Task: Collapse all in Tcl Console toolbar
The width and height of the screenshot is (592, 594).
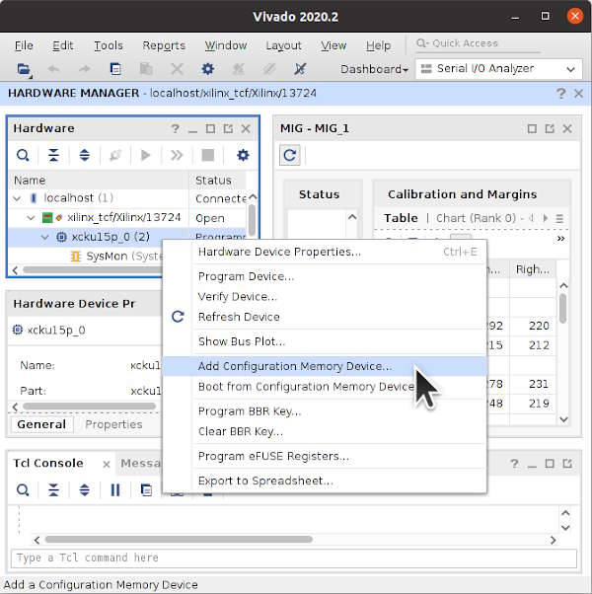Action: click(53, 490)
